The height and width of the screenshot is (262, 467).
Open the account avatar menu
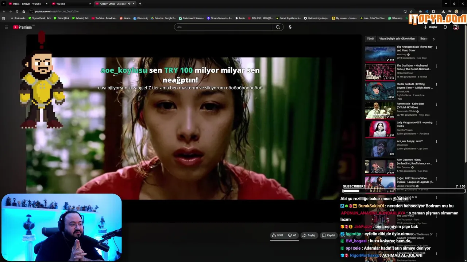pyautogui.click(x=456, y=27)
